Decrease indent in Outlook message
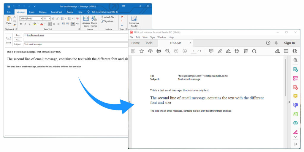 tap(64, 24)
